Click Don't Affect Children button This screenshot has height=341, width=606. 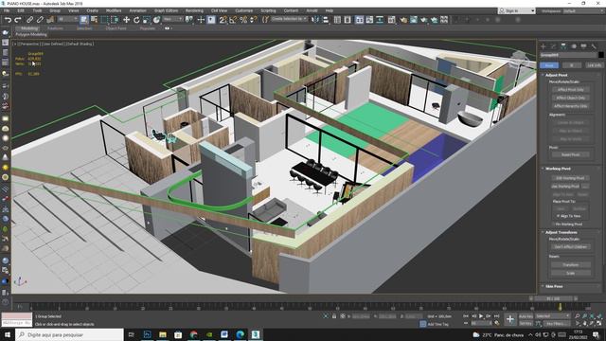click(x=570, y=246)
